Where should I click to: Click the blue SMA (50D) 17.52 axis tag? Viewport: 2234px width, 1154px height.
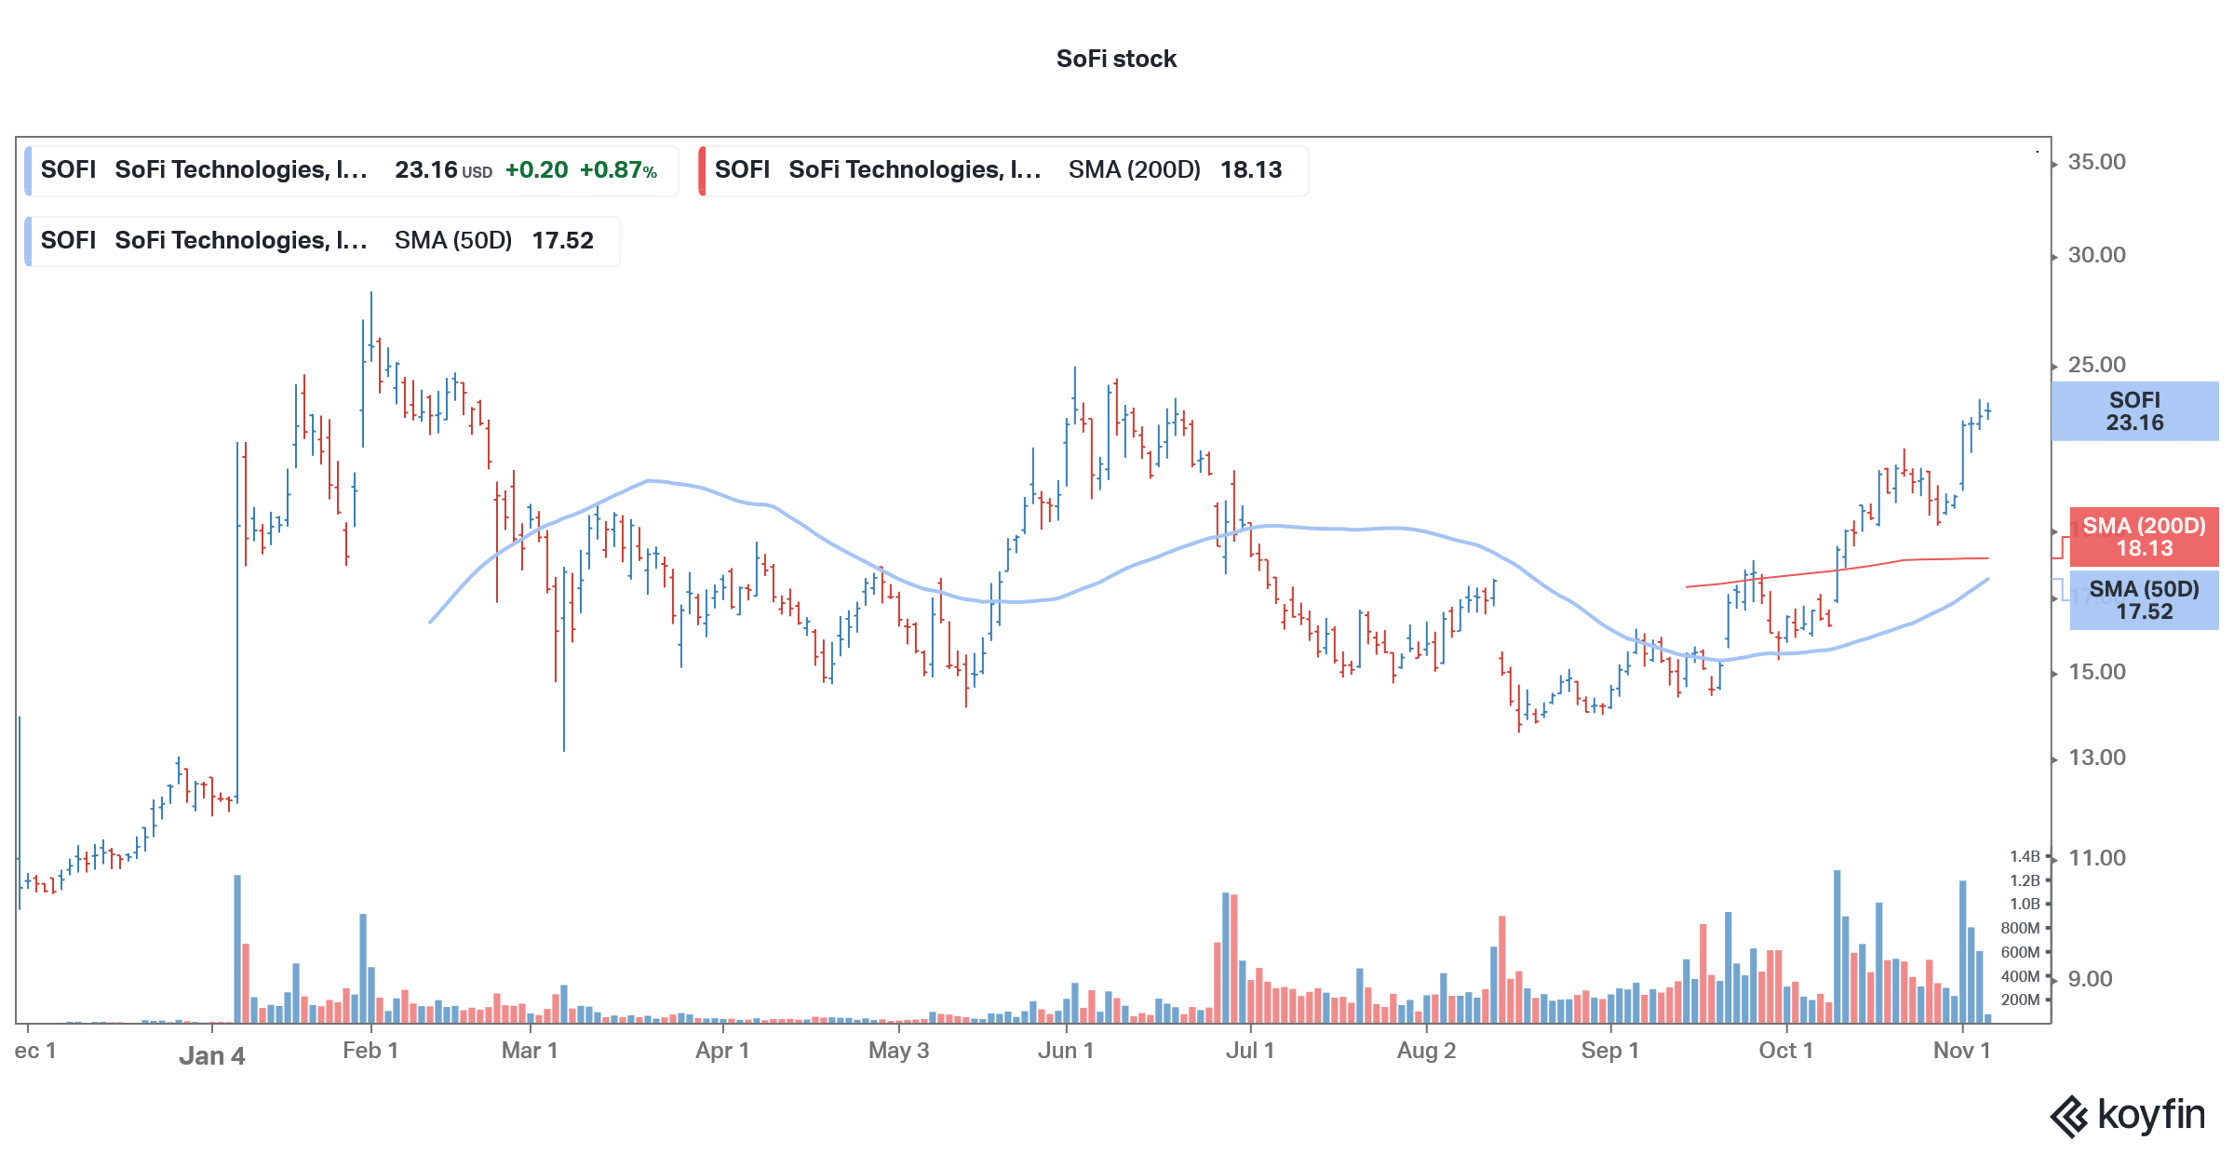point(2144,600)
